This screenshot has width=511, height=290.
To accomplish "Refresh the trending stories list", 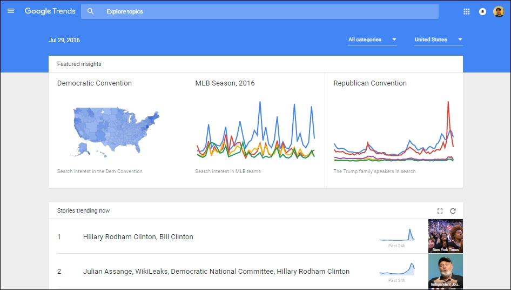I will click(x=453, y=211).
